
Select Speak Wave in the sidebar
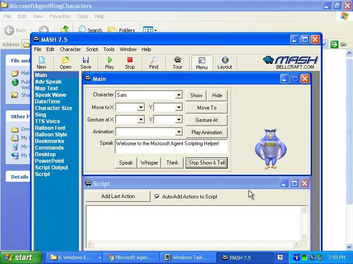point(50,95)
